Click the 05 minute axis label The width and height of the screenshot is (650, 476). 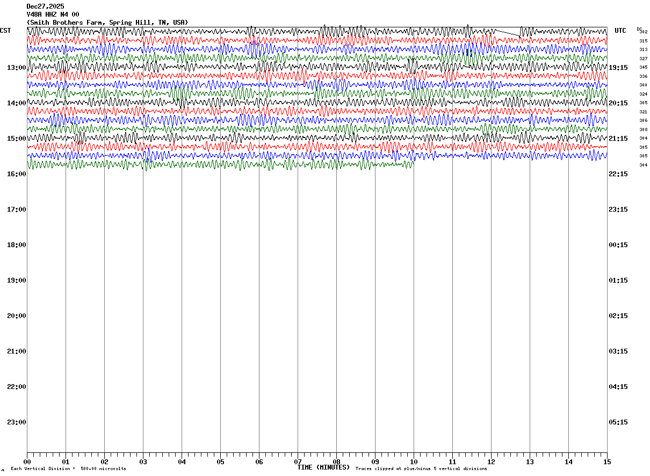click(x=220, y=462)
